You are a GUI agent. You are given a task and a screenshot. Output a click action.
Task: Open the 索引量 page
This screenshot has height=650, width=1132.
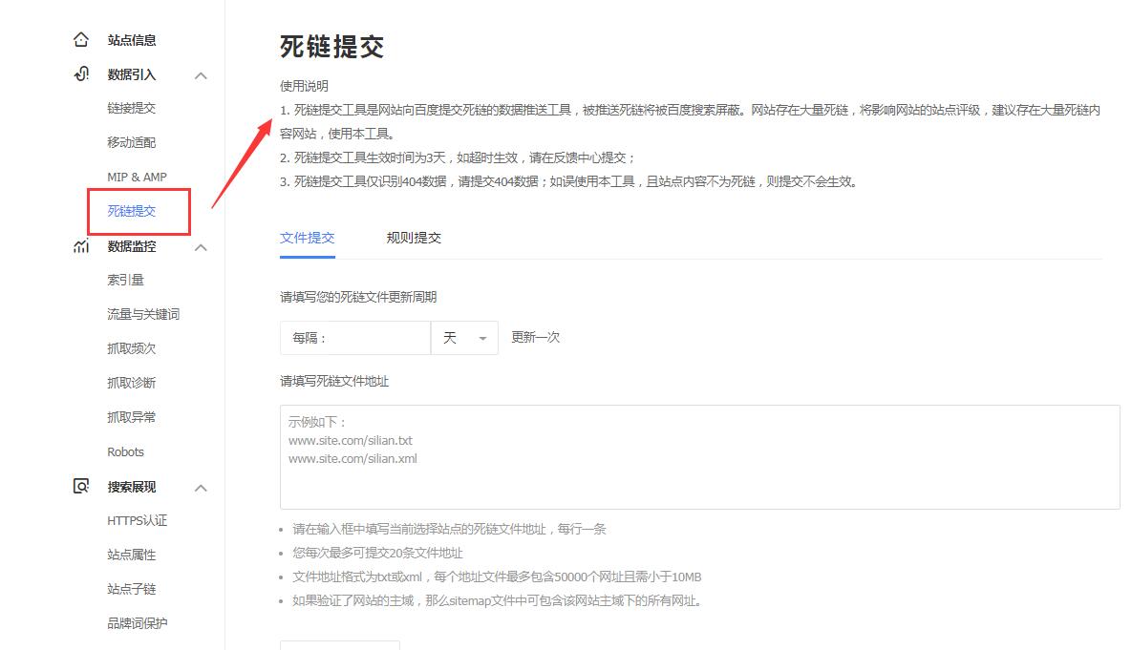(125, 280)
